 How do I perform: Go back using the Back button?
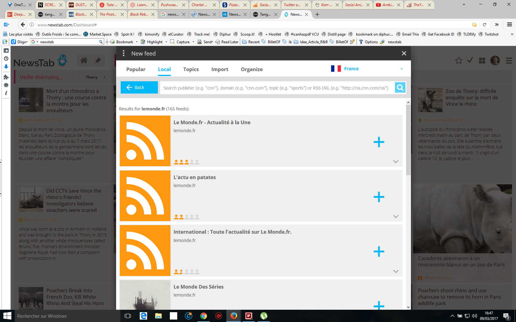[x=139, y=87]
